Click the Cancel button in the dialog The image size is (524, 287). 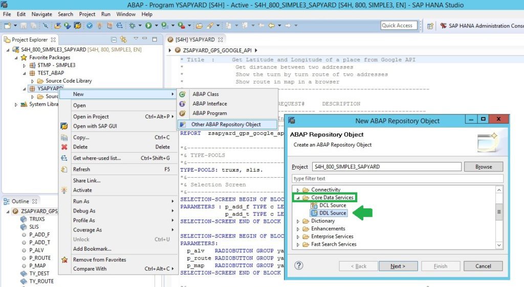(483, 266)
